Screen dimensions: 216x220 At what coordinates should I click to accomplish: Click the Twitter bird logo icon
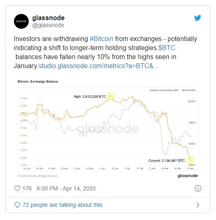[198, 18]
